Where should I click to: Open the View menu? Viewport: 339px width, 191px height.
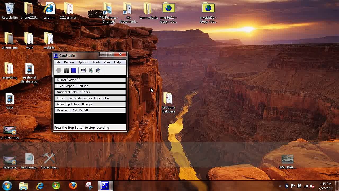point(107,62)
